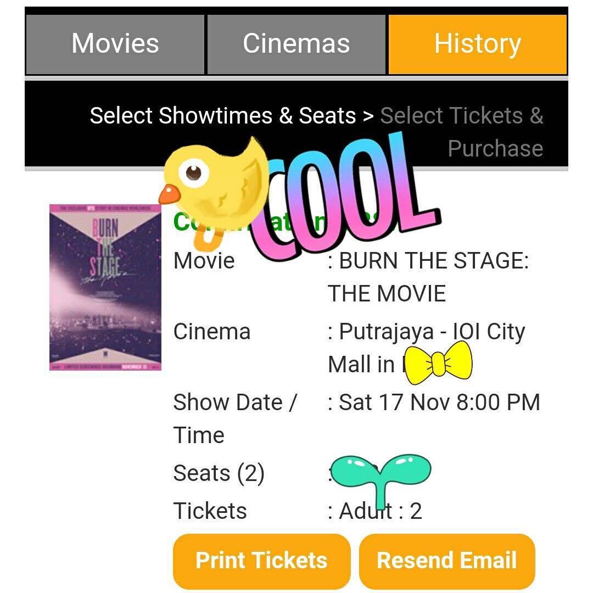This screenshot has height=593, width=593.
Task: Click the Show Date / Time label
Action: pyautogui.click(x=235, y=418)
